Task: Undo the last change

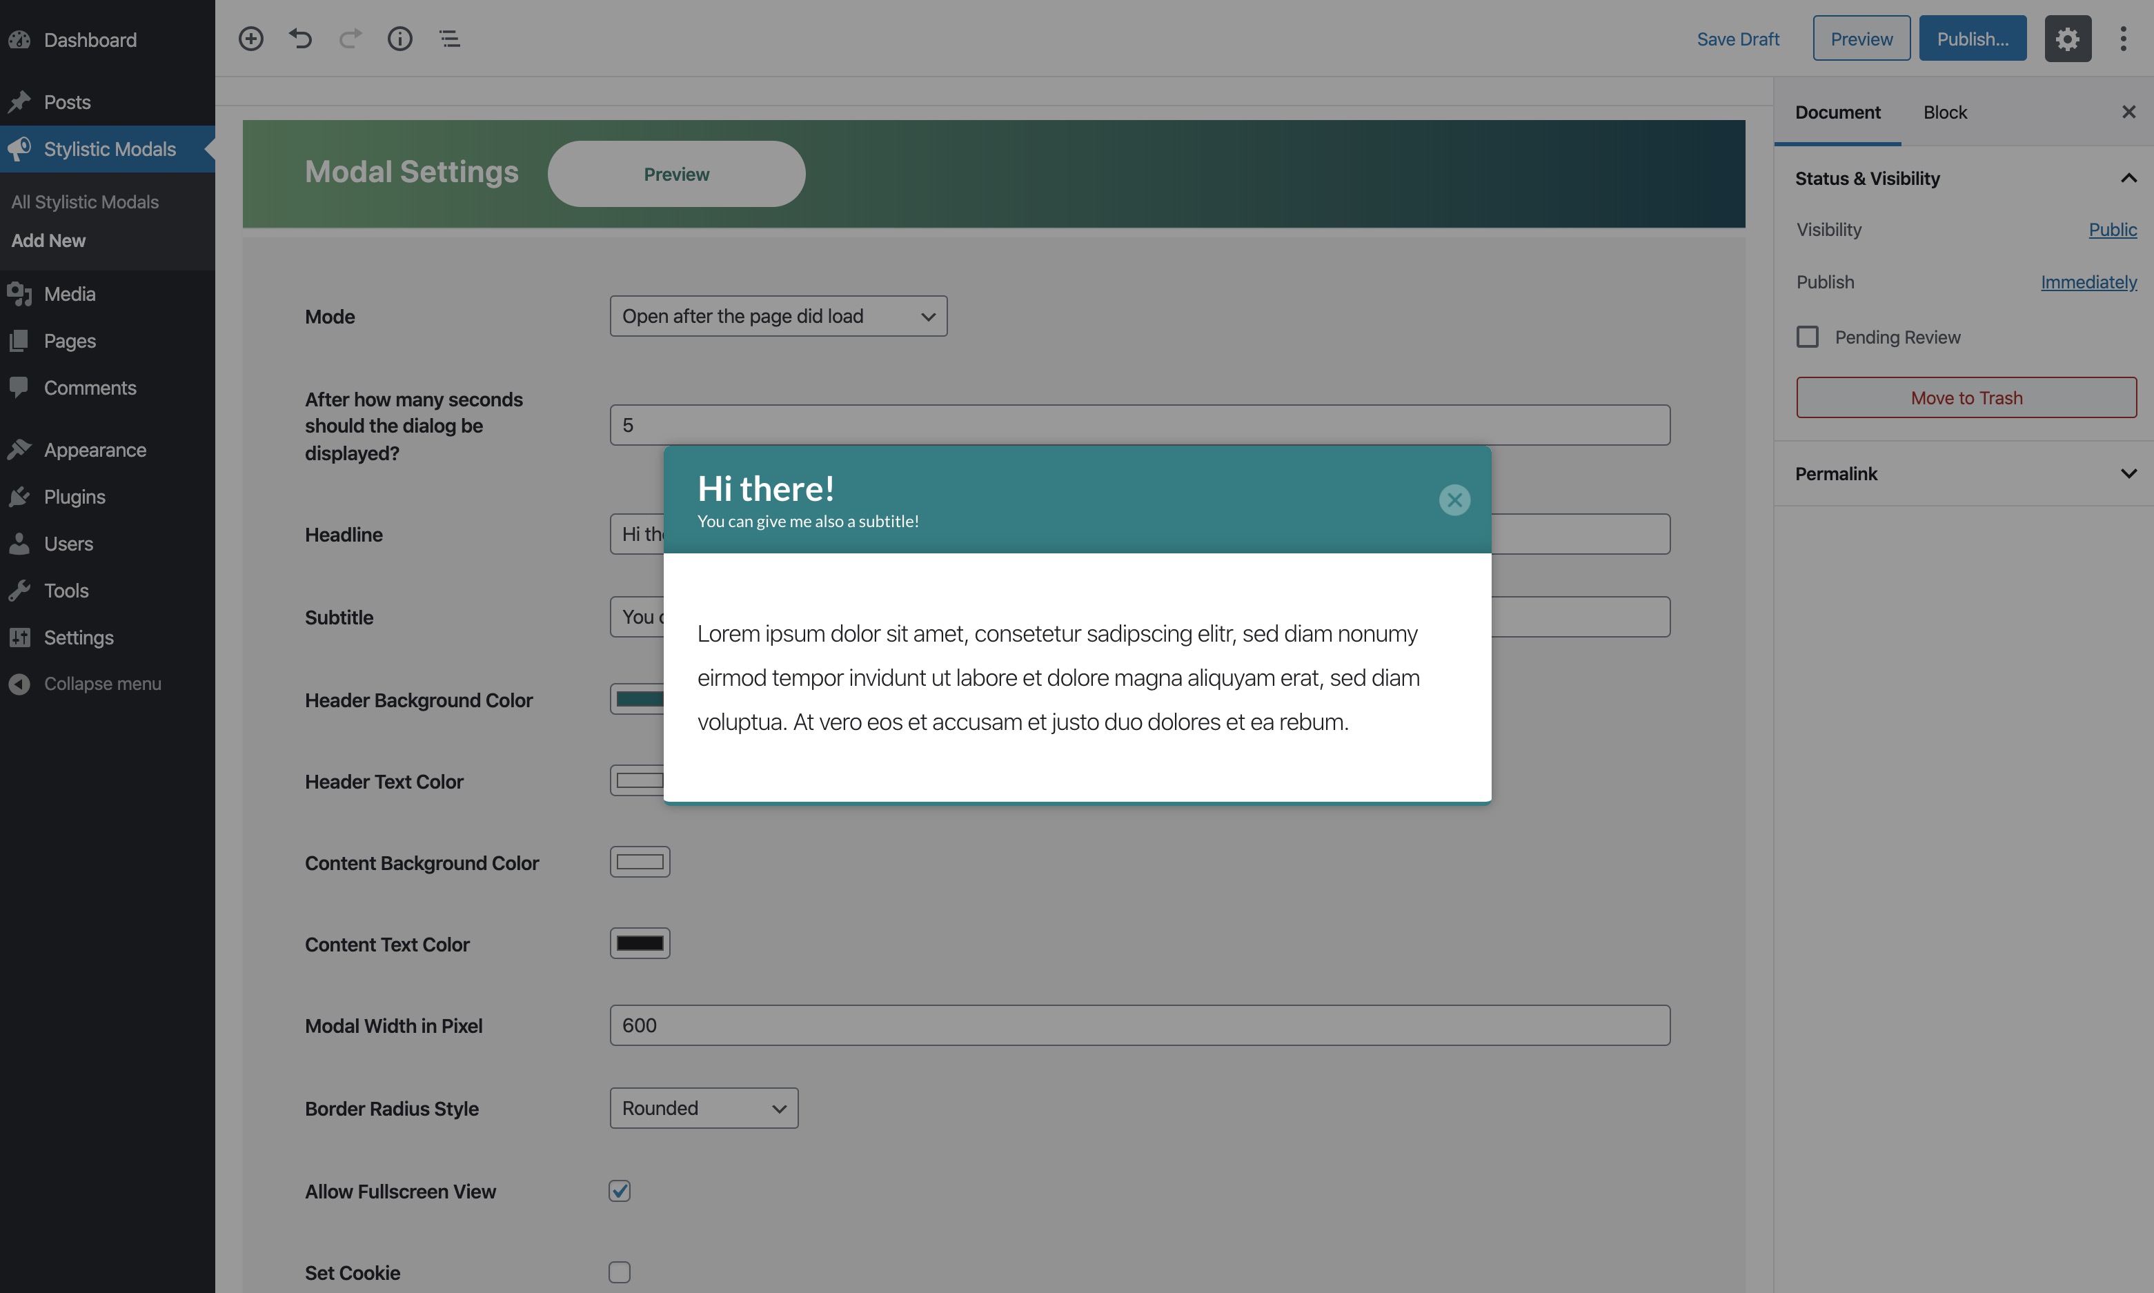Action: (x=301, y=39)
